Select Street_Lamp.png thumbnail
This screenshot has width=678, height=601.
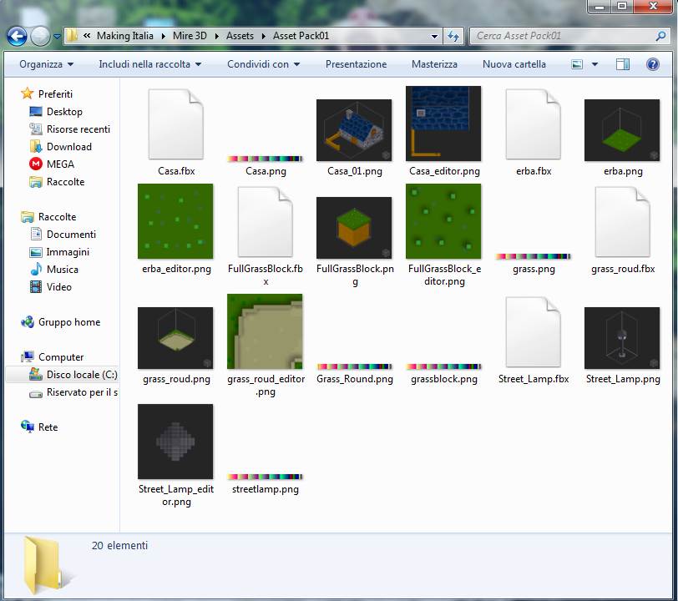tap(622, 338)
